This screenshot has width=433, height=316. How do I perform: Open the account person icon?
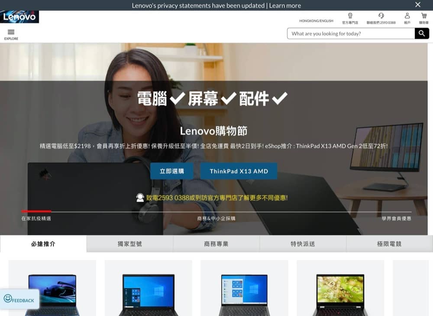(407, 16)
